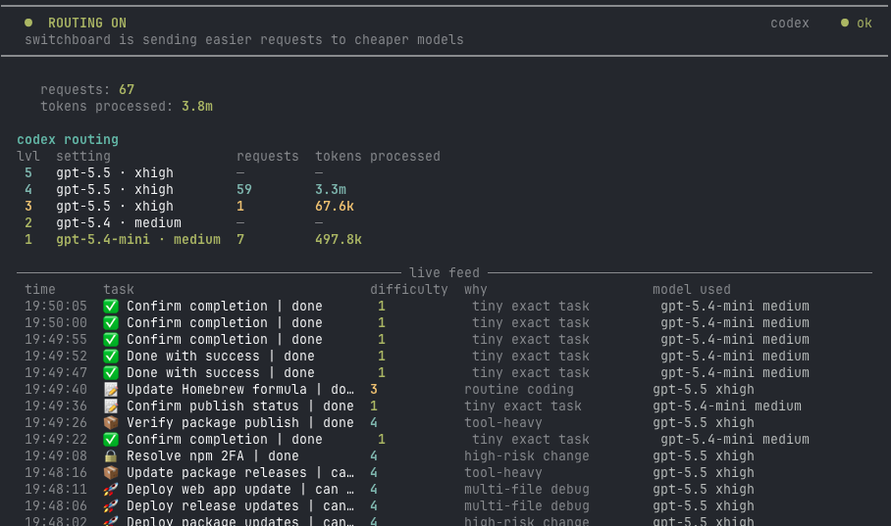
Task: Click the memo icon beside Update Homebrew formula
Action: coord(111,389)
